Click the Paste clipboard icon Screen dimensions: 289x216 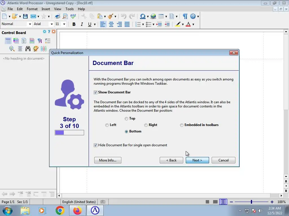(100, 16)
